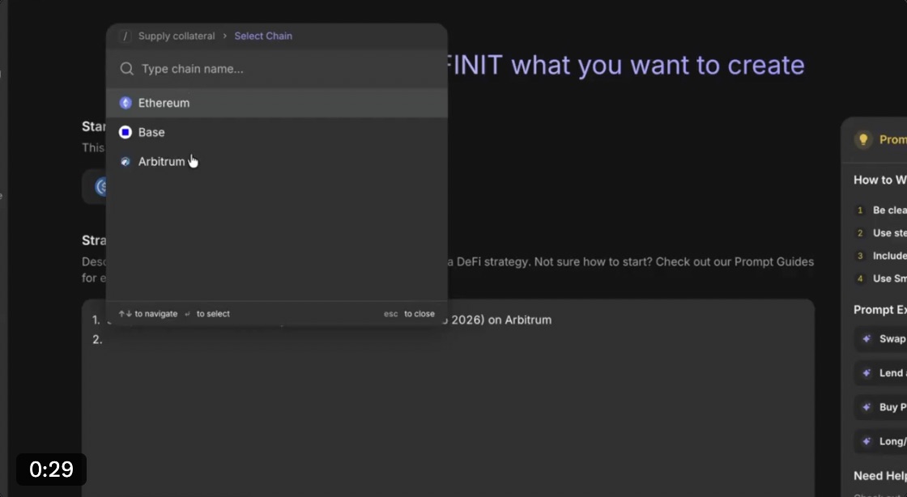Click tip number 1 'Be clea' text

tap(890, 210)
